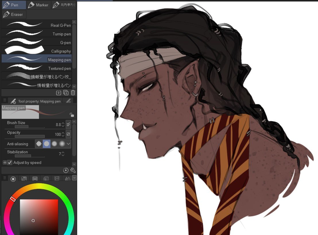Image resolution: width=318 pixels, height=235 pixels.
Task: Switch to the Eraser tab
Action: [14, 14]
